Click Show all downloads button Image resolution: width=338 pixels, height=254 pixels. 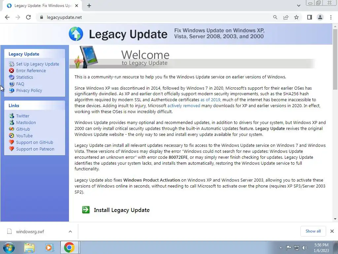(313, 231)
